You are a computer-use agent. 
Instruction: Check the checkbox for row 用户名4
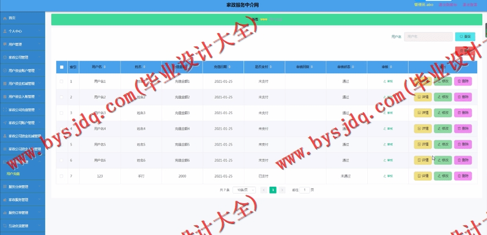pyautogui.click(x=62, y=129)
